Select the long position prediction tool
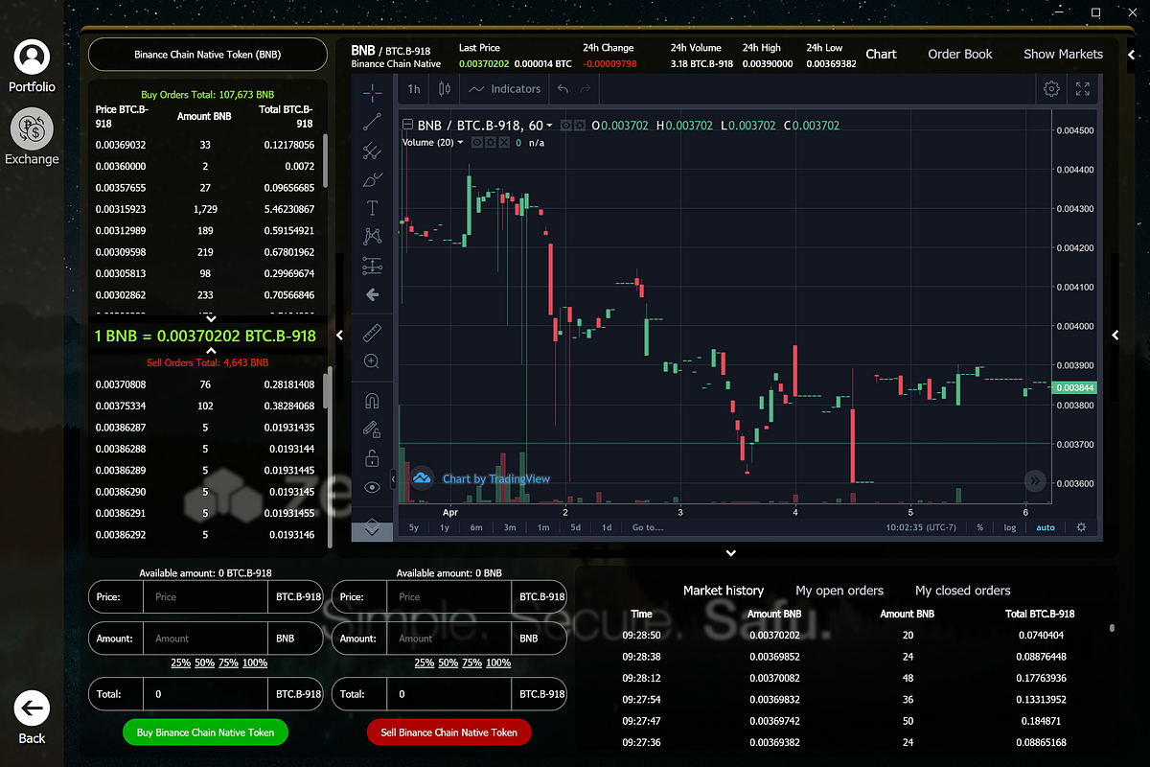Screen dimensions: 1150x767 coord(373,266)
